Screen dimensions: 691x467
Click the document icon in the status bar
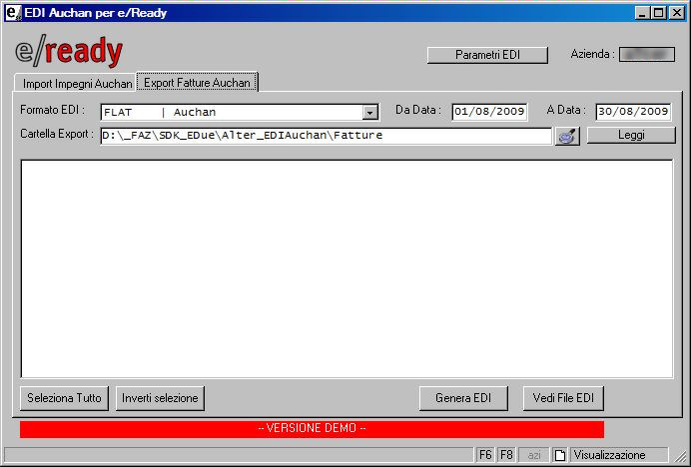560,455
